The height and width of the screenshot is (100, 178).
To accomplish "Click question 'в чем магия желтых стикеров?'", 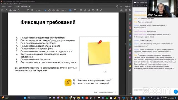I will [x=93, y=83].
